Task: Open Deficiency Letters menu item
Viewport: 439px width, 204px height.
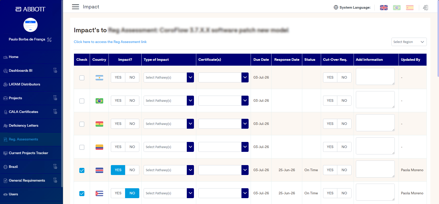Action: point(31,126)
